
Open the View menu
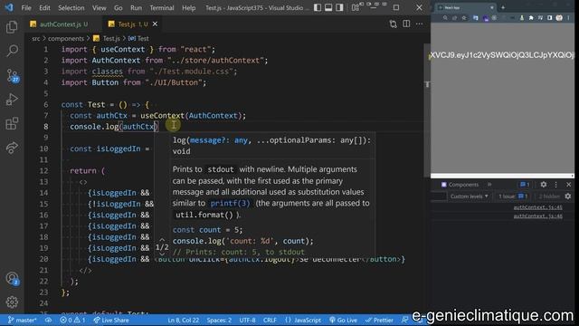tap(99, 8)
